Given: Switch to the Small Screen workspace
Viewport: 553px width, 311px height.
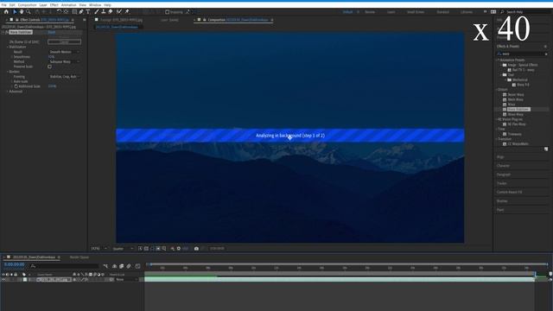Looking at the screenshot, I should (416, 12).
